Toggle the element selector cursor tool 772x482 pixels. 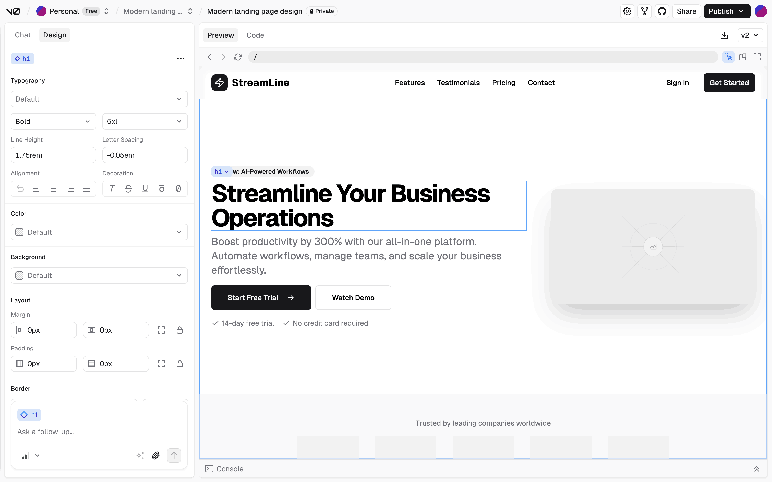[728, 57]
